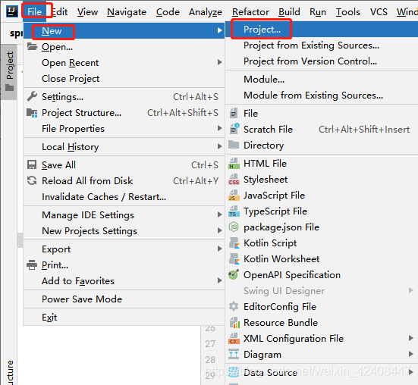
Task: Click the shortcut text Ctrl+Alt+Shift+Insert
Action: (x=364, y=130)
